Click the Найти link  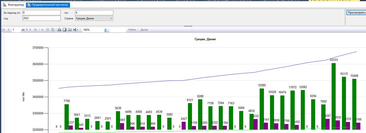click(132, 30)
